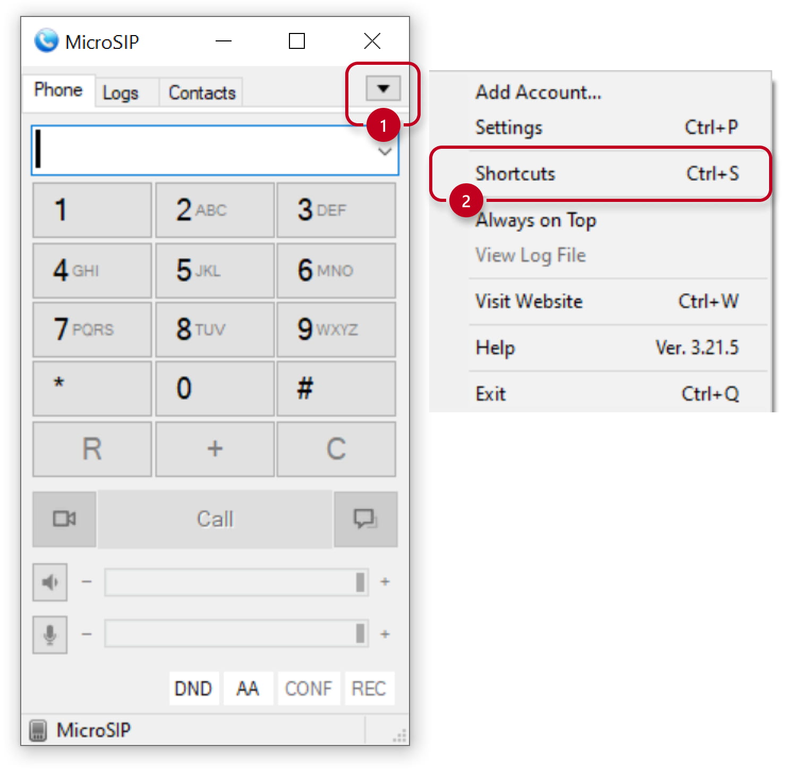Click the MicroSIP status bar phone icon
Viewport: 802px width, 780px height.
[38, 730]
